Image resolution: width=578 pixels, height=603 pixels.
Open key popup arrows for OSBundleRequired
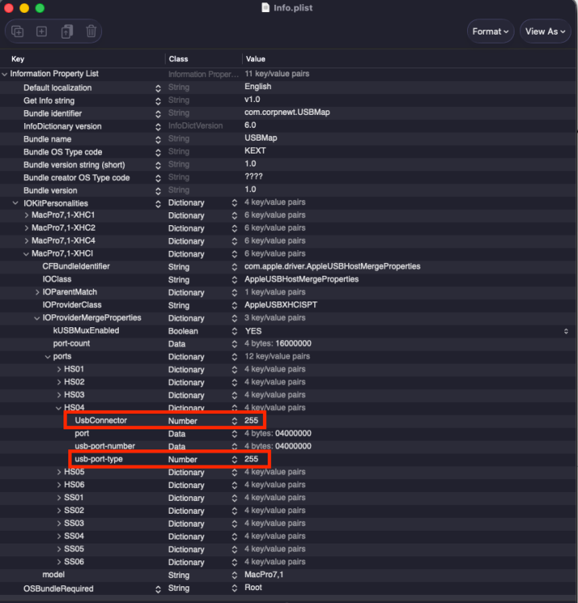click(158, 589)
